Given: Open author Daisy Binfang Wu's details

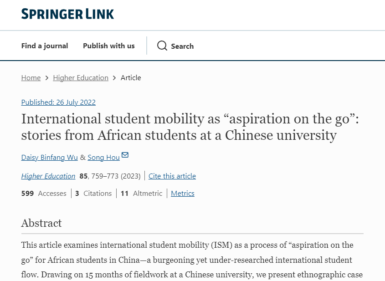Looking at the screenshot, I should (50, 158).
